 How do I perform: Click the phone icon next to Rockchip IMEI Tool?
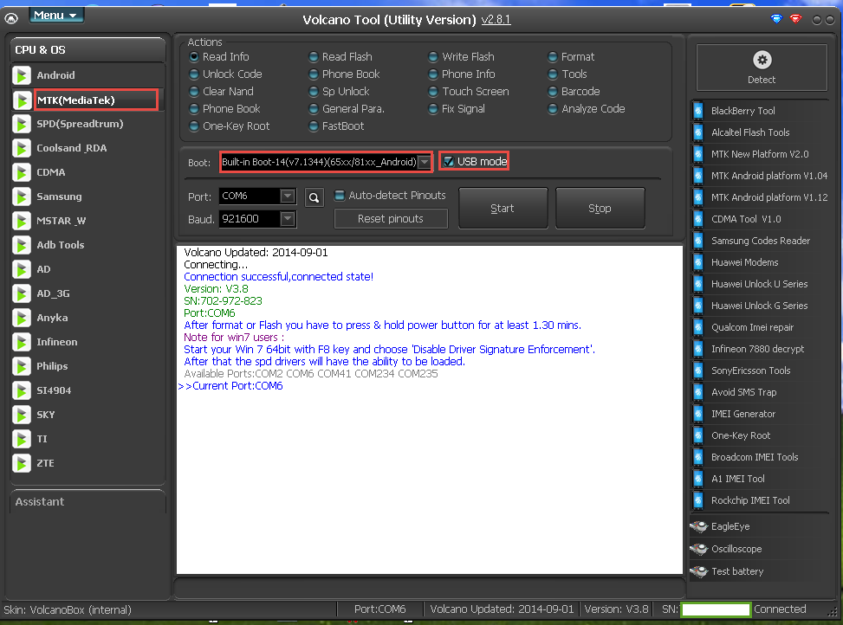pyautogui.click(x=698, y=499)
